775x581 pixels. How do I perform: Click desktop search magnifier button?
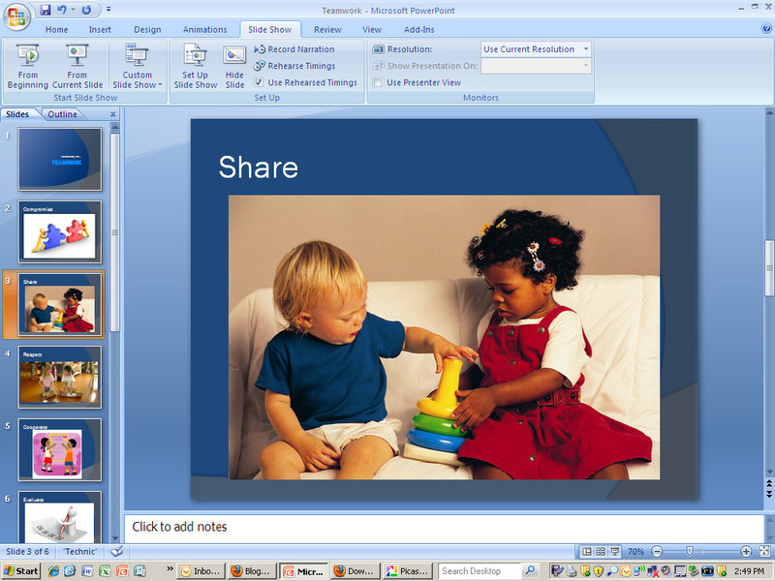[x=529, y=571]
